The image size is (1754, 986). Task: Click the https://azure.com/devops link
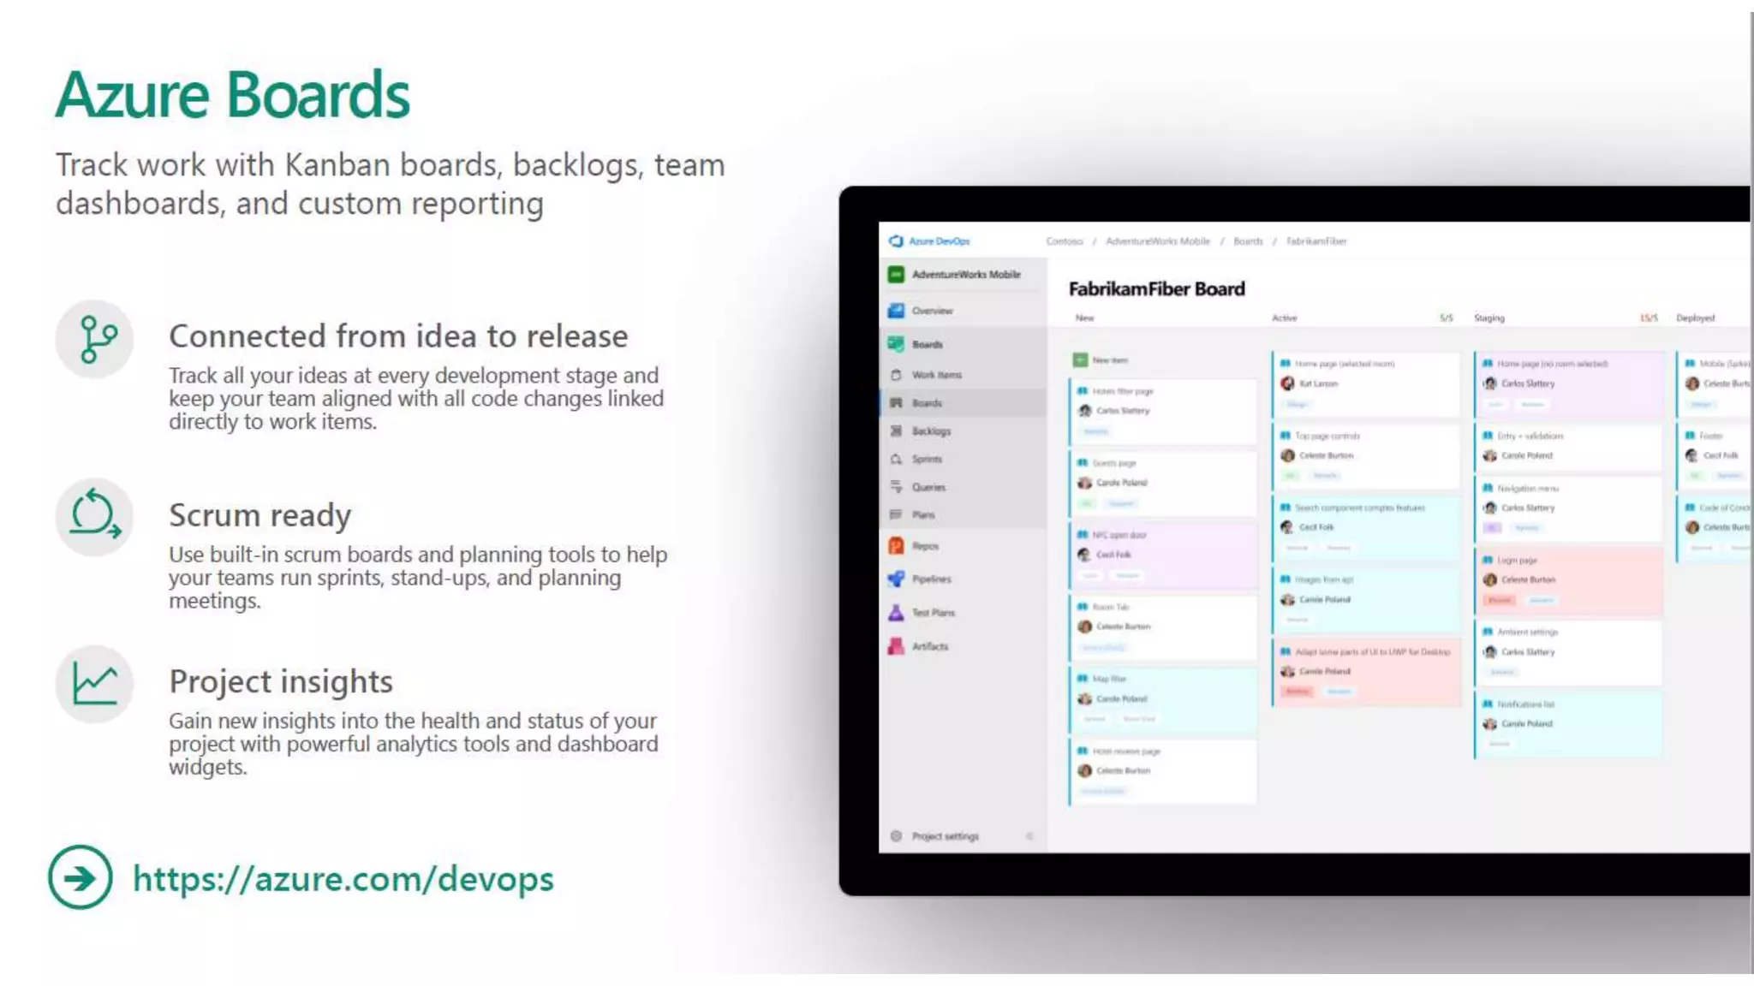point(343,879)
